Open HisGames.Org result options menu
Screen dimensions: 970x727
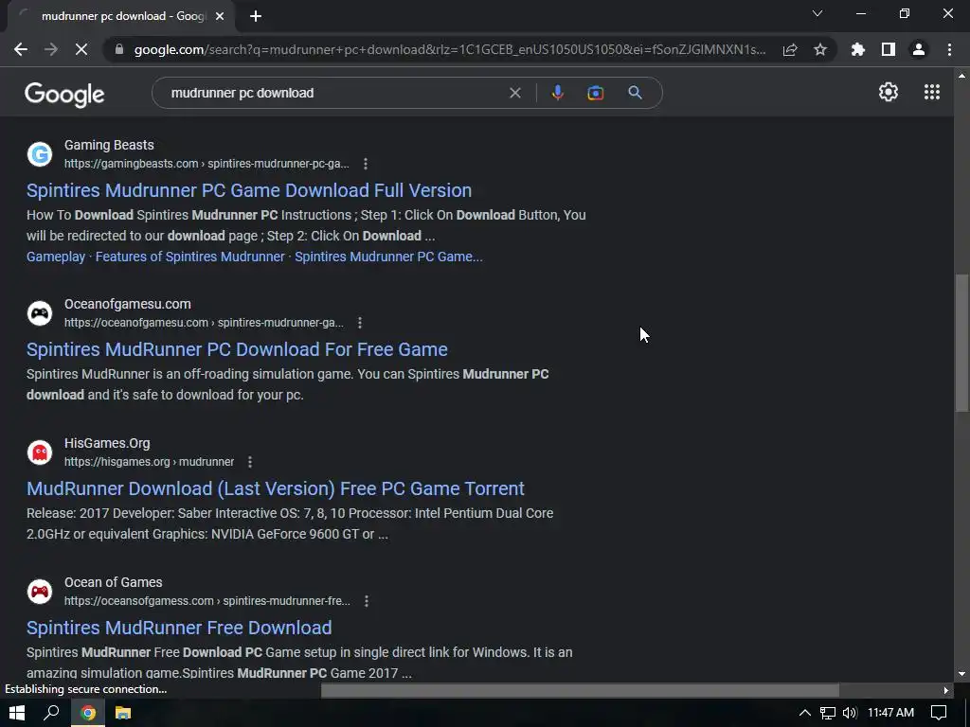pyautogui.click(x=250, y=462)
